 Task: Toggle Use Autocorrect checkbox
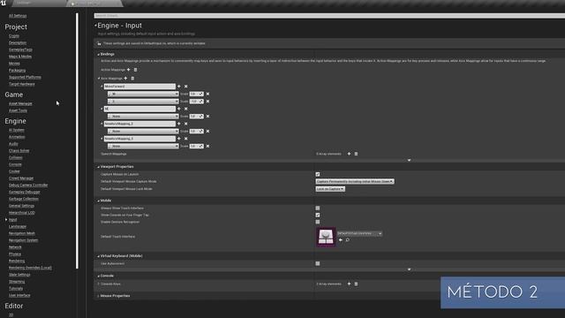click(x=318, y=263)
